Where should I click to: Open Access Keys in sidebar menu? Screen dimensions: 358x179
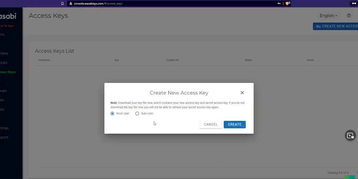point(8,72)
